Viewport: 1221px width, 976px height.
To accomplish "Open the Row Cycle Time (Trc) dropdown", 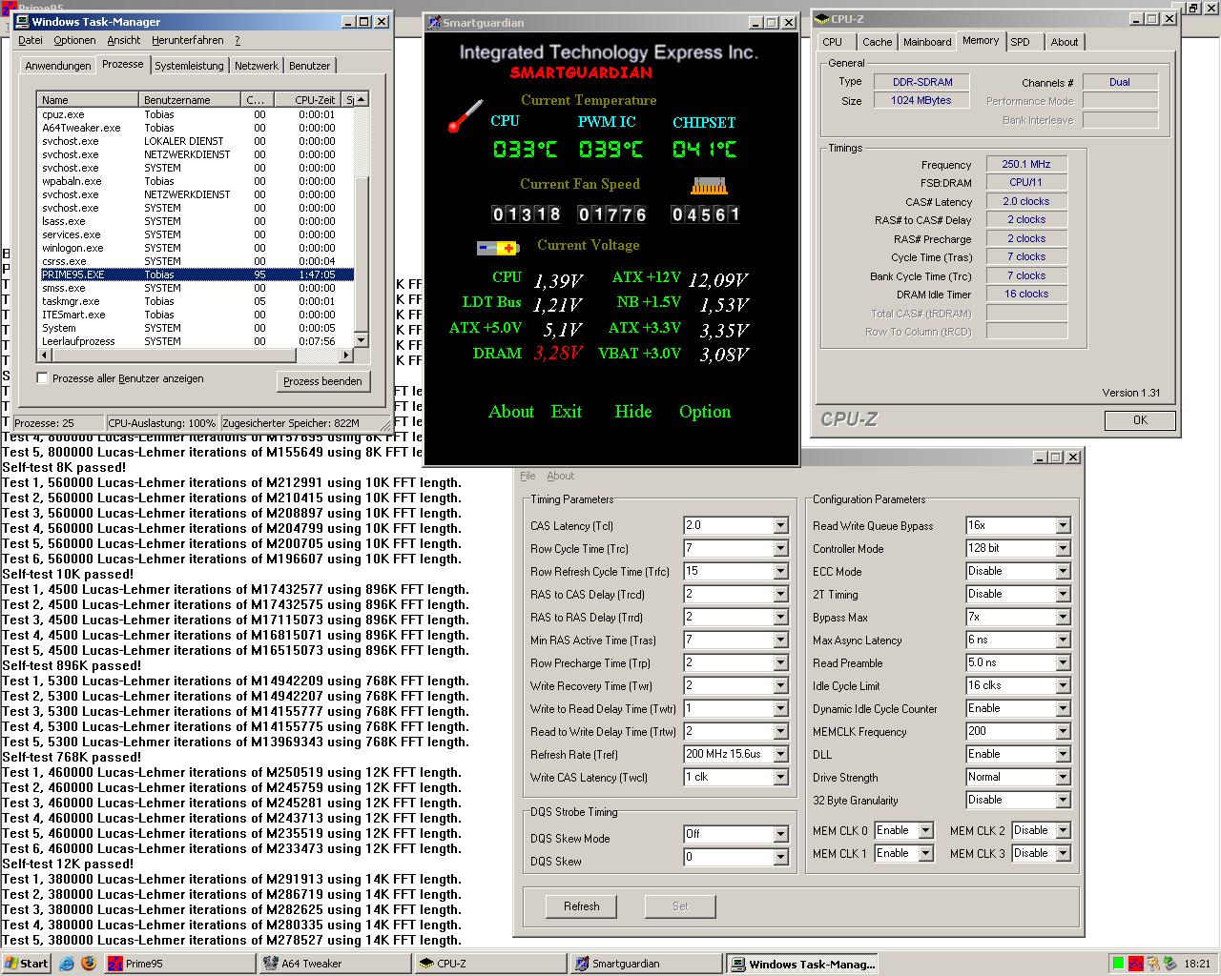I will 780,548.
